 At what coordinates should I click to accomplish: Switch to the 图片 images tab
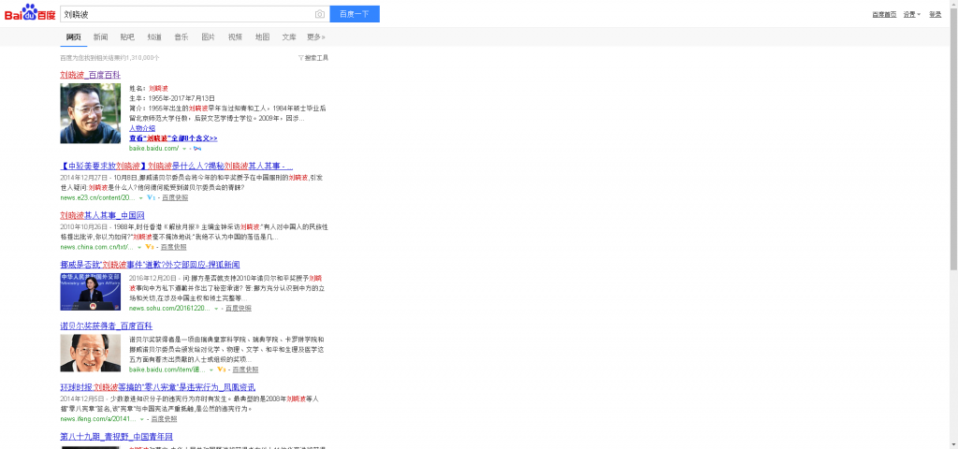click(208, 36)
